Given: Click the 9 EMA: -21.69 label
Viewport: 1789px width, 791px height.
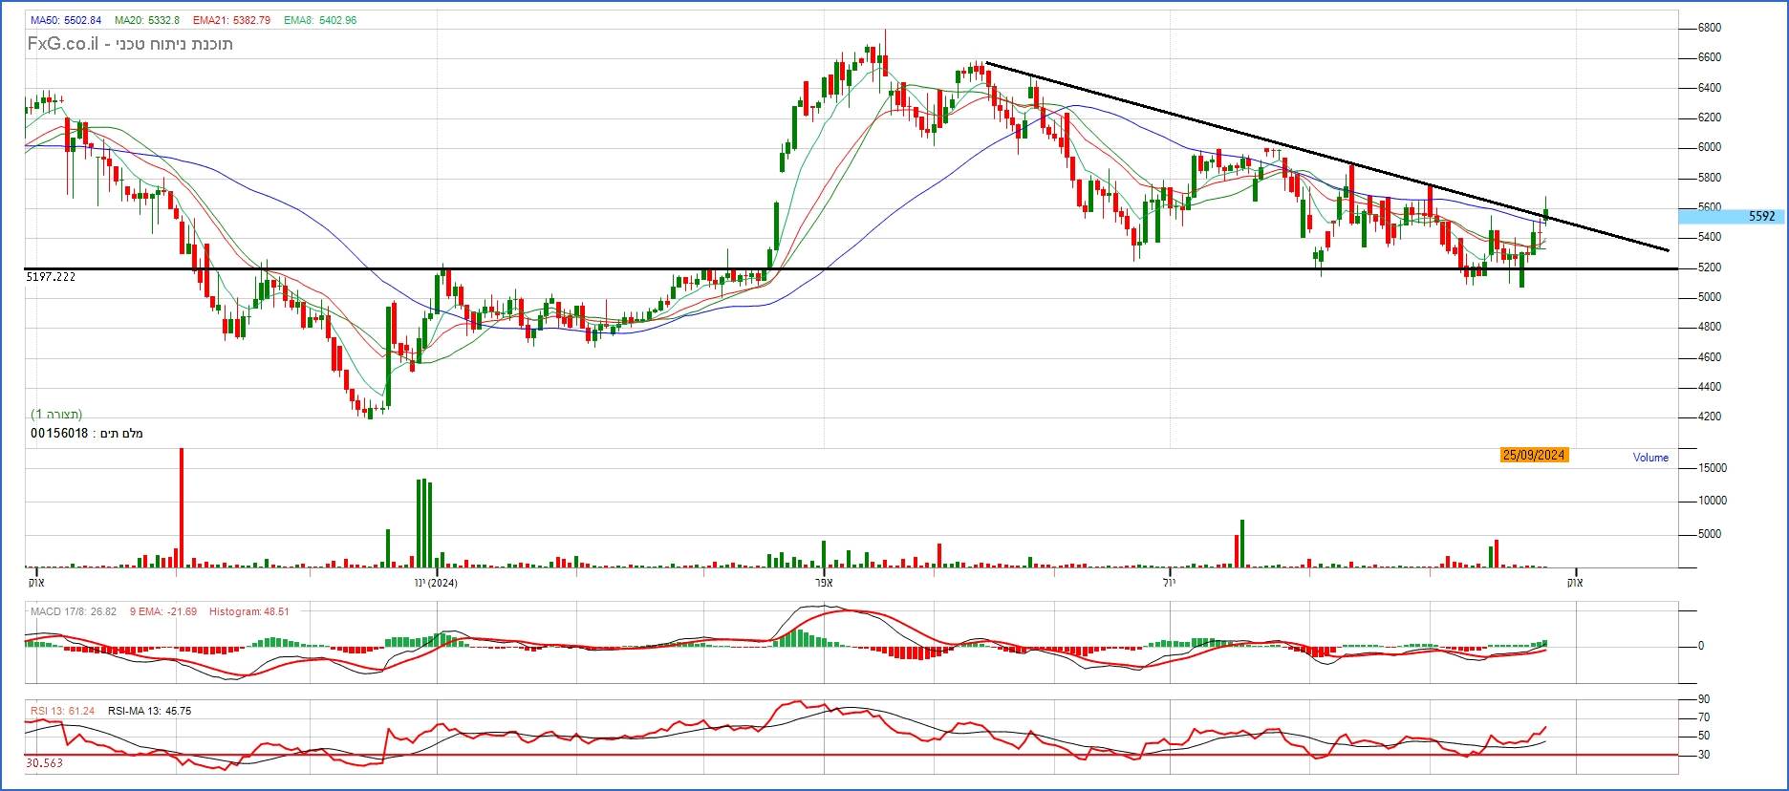Looking at the screenshot, I should click(163, 611).
